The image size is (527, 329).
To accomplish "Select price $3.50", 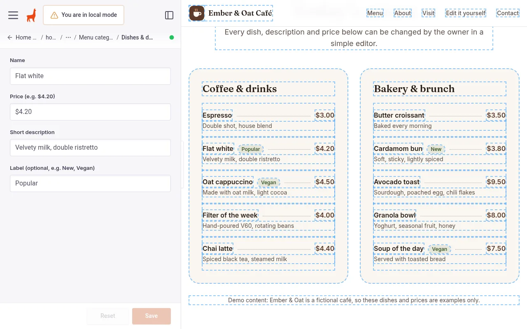I will 496,115.
